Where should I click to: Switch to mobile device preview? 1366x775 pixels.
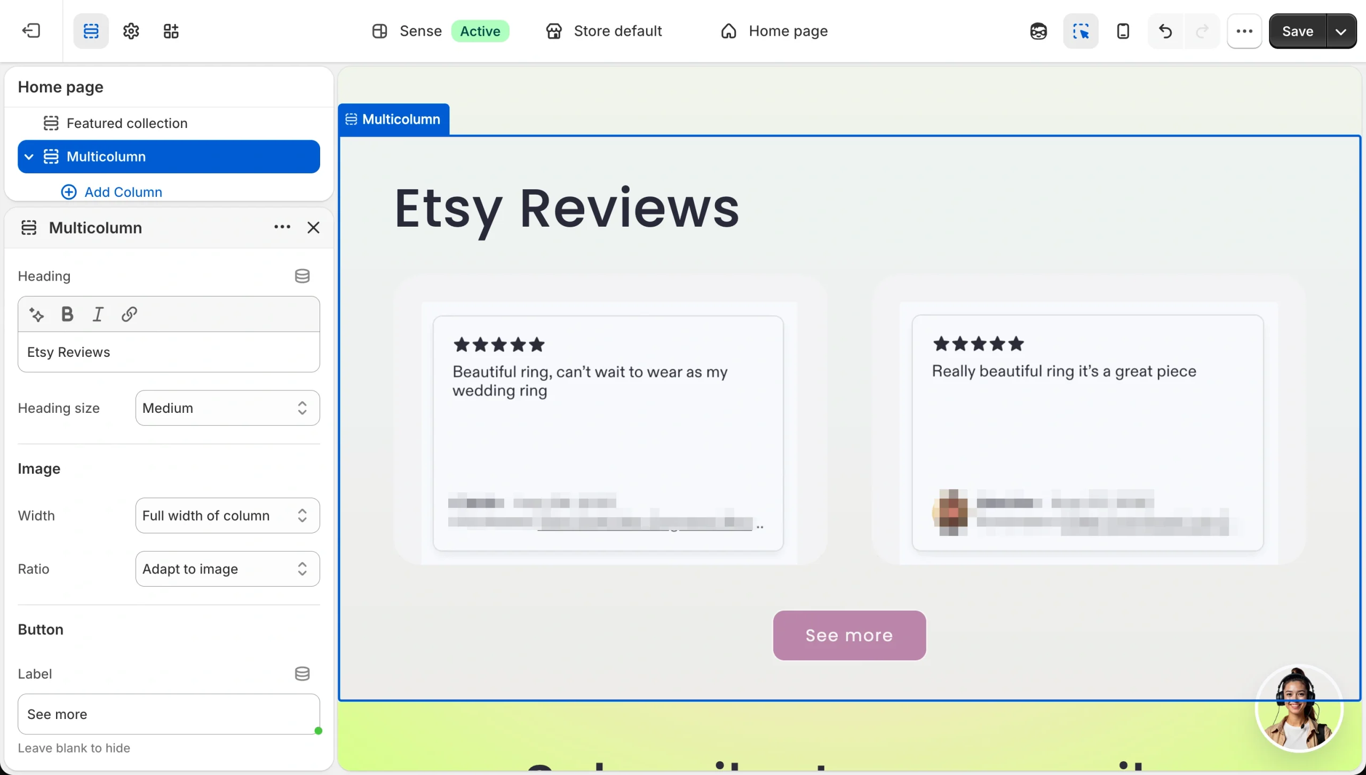click(x=1123, y=31)
